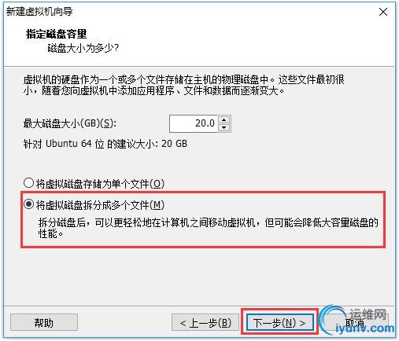
Task: Click the 将虚拟磁盘拆分成多个文件(M) option label
Action: point(100,205)
